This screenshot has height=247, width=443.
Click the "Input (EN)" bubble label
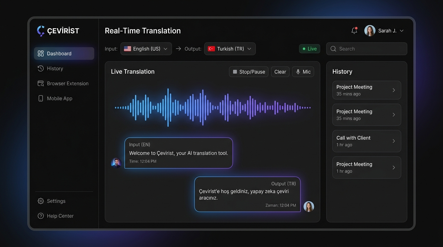coord(140,145)
